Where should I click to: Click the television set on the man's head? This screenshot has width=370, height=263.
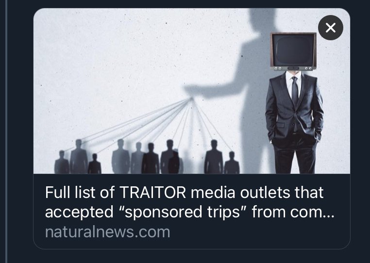[x=293, y=51]
